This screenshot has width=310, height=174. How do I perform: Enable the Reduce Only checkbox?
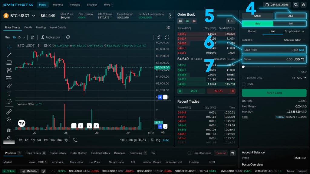[x=244, y=78]
